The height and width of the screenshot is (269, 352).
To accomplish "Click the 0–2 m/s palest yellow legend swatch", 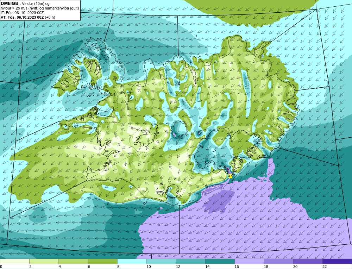I will coord(14,262).
